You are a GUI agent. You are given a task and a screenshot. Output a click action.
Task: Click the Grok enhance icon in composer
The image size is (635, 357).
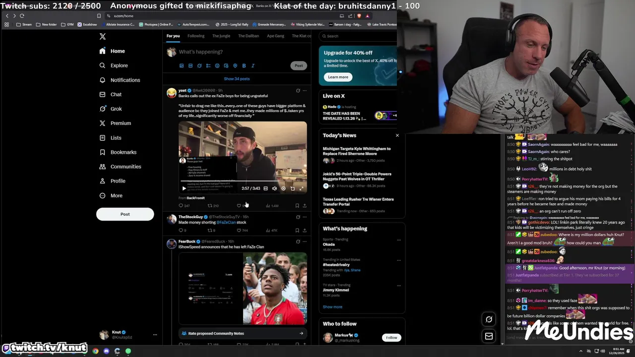tap(199, 65)
